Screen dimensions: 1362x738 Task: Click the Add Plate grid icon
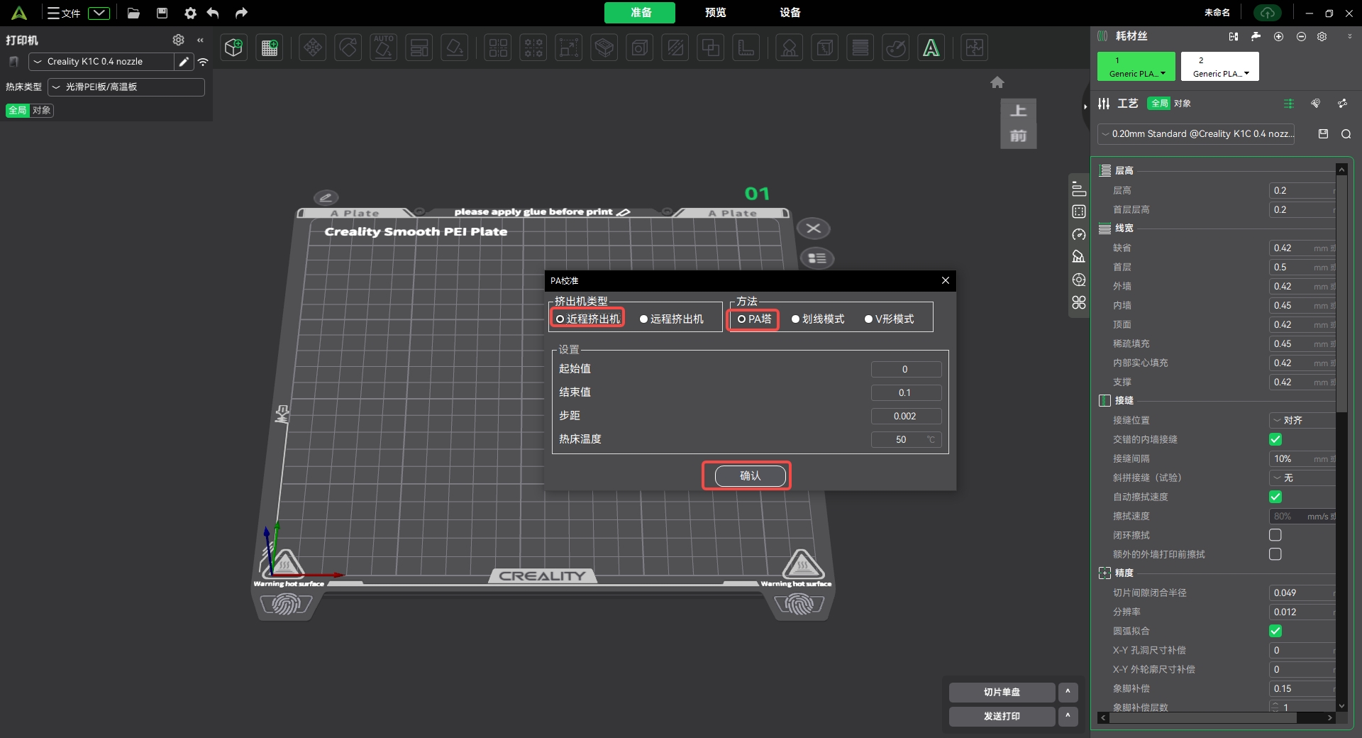(x=270, y=48)
